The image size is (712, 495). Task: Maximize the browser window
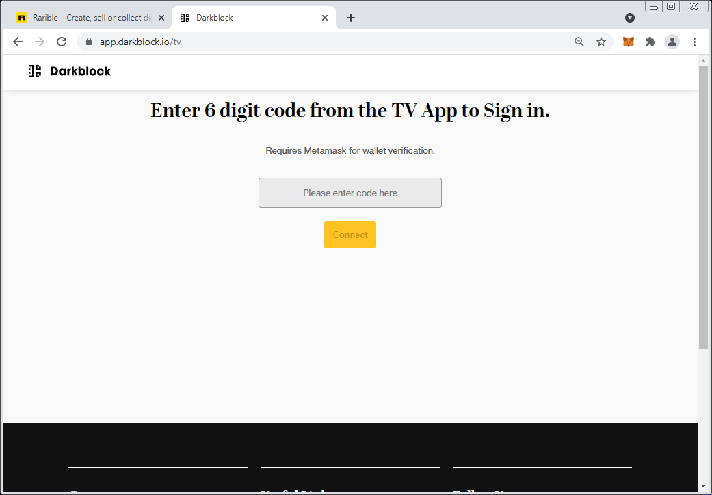click(x=671, y=6)
